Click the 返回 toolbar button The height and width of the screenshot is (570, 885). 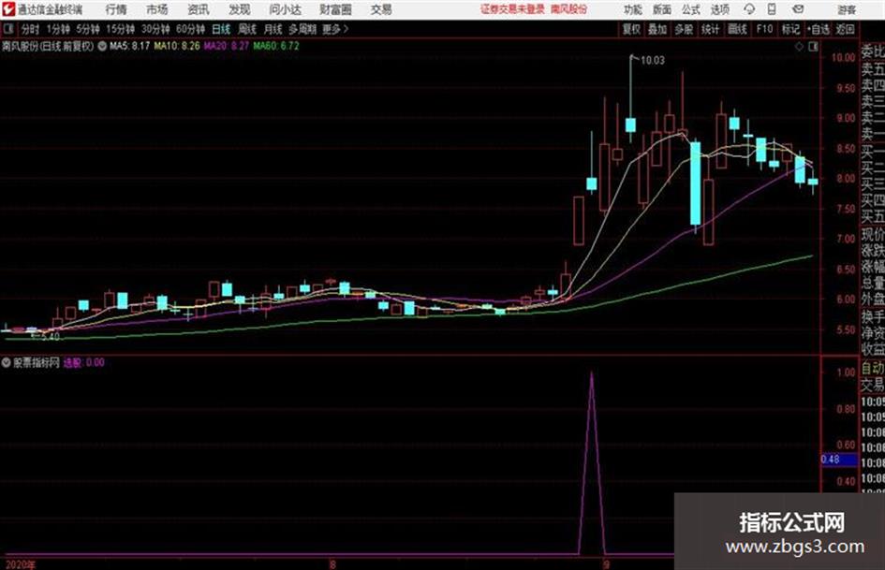pos(845,29)
